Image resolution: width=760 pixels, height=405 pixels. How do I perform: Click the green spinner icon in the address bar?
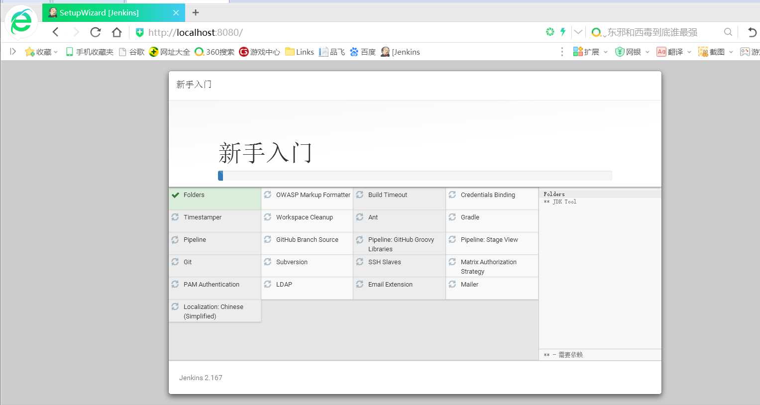click(550, 32)
